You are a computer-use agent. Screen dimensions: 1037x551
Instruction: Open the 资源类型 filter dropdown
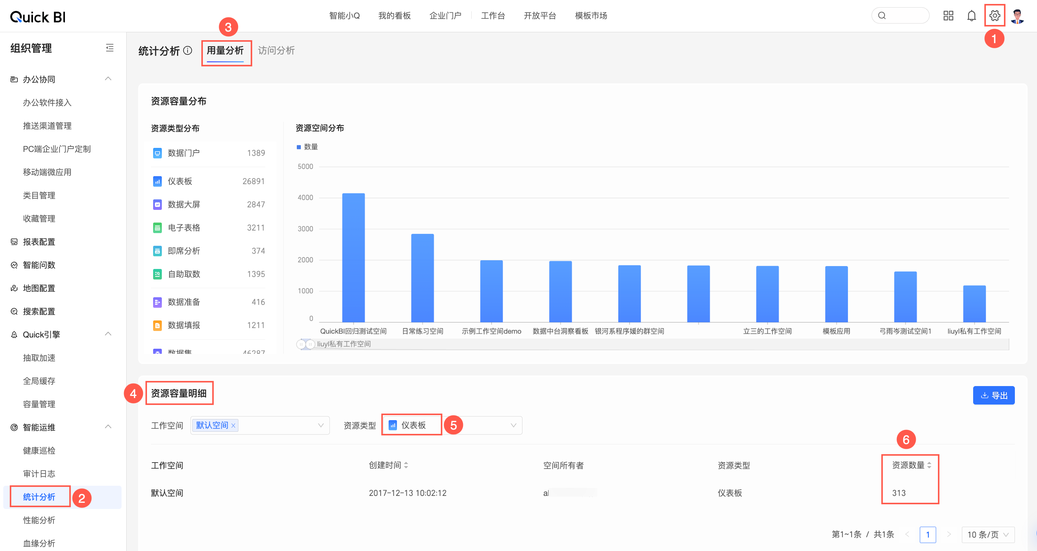point(452,425)
